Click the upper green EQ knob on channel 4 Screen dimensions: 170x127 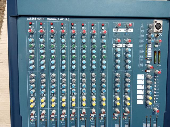point(63,46)
